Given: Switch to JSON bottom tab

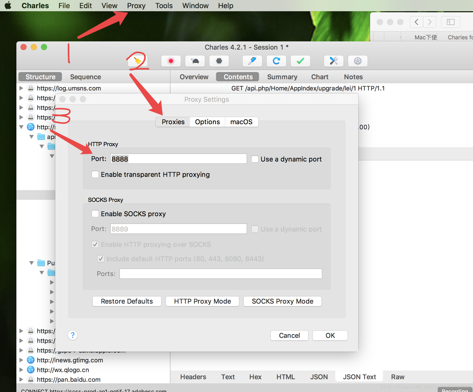Looking at the screenshot, I should 319,377.
